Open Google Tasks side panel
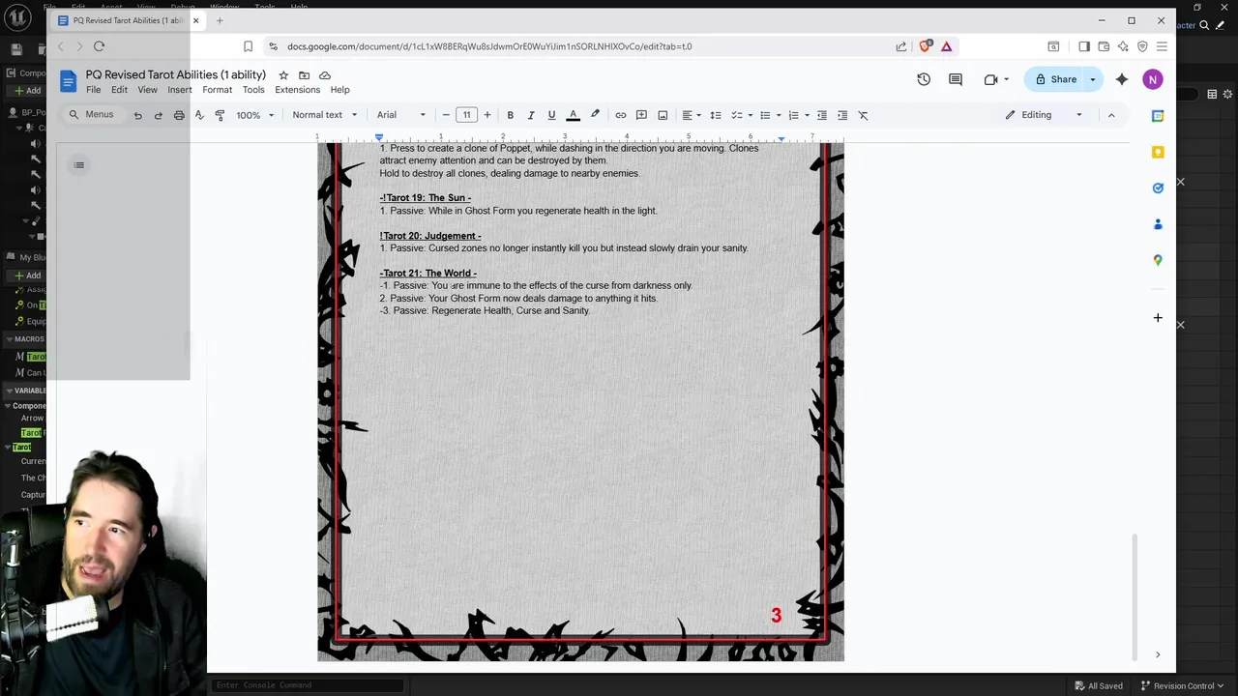This screenshot has width=1238, height=696. [x=1158, y=188]
